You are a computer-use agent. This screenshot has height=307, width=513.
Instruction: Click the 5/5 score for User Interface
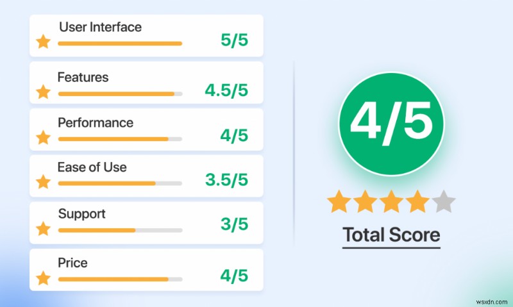pyautogui.click(x=234, y=42)
